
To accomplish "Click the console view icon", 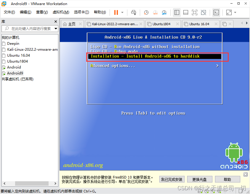I will tap(216, 12).
